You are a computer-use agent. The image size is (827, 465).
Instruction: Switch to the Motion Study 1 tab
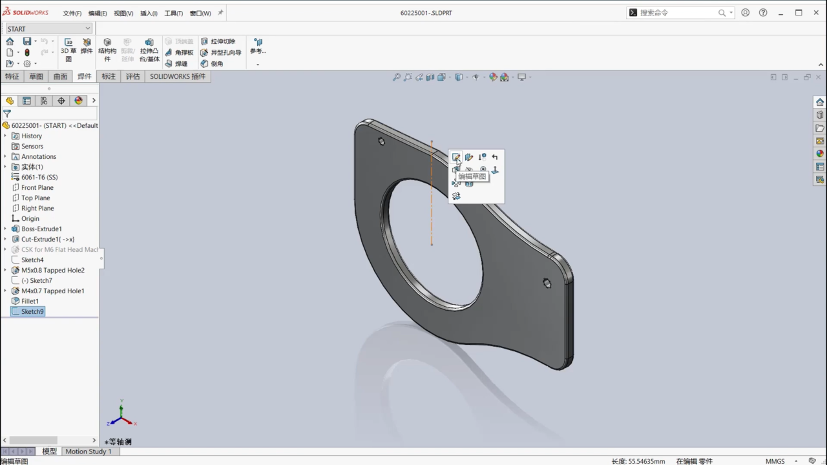[89, 451]
